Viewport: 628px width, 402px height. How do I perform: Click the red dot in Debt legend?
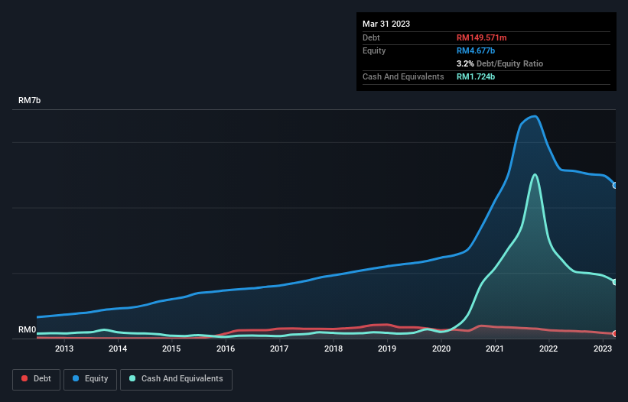point(24,378)
